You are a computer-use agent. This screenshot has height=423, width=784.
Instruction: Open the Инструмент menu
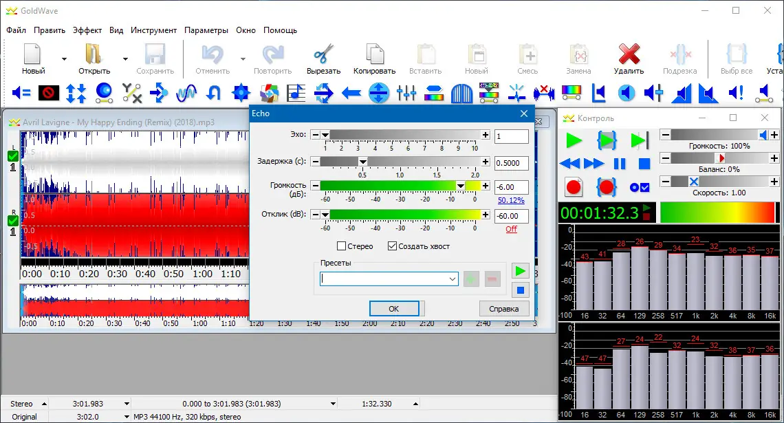tap(154, 30)
